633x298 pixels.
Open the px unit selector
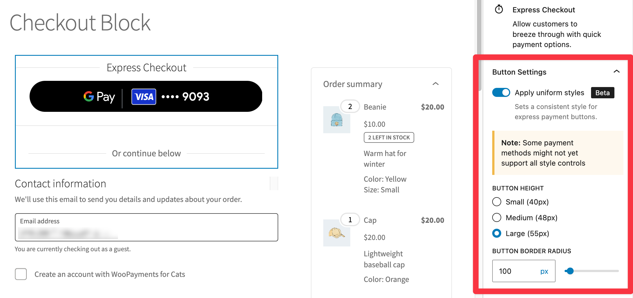pos(544,271)
